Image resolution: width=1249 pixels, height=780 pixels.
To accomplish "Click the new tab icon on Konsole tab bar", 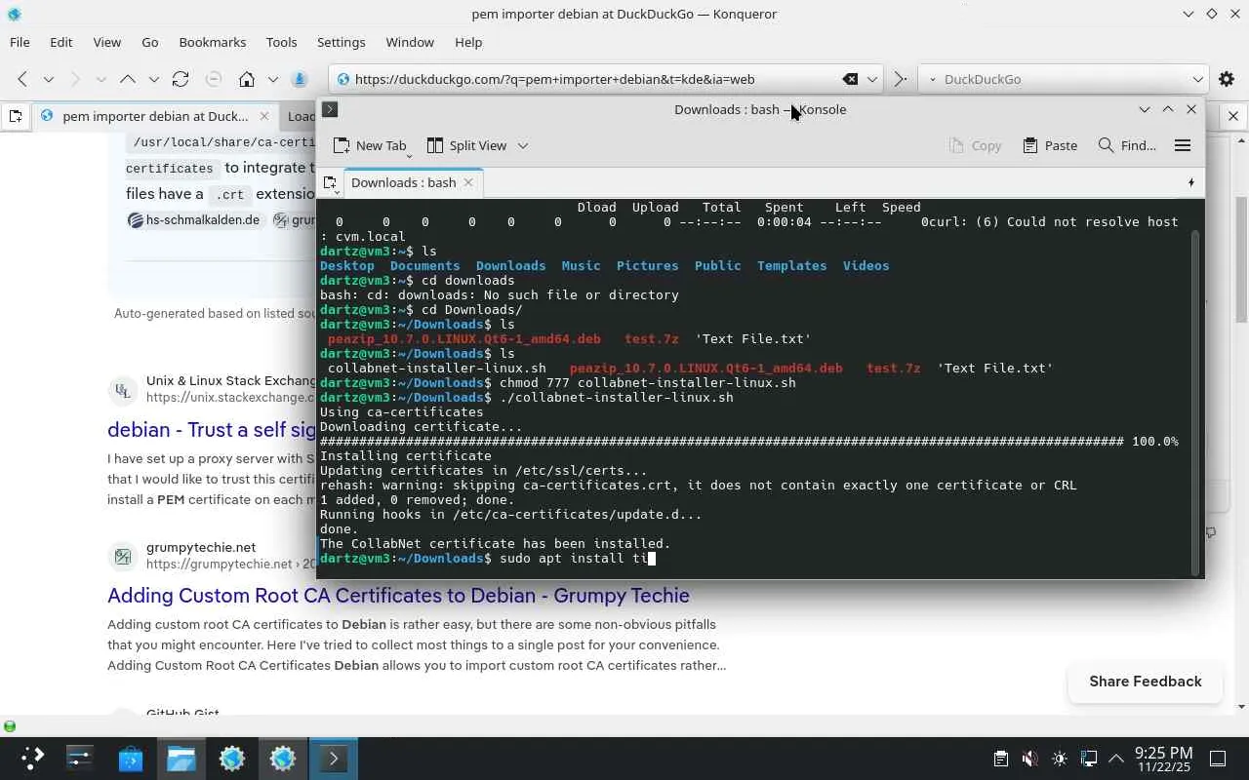I will [330, 182].
